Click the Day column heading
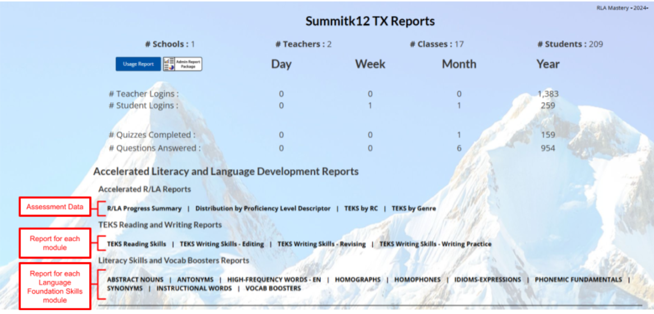Viewport: 654px width, 314px height. (x=282, y=64)
